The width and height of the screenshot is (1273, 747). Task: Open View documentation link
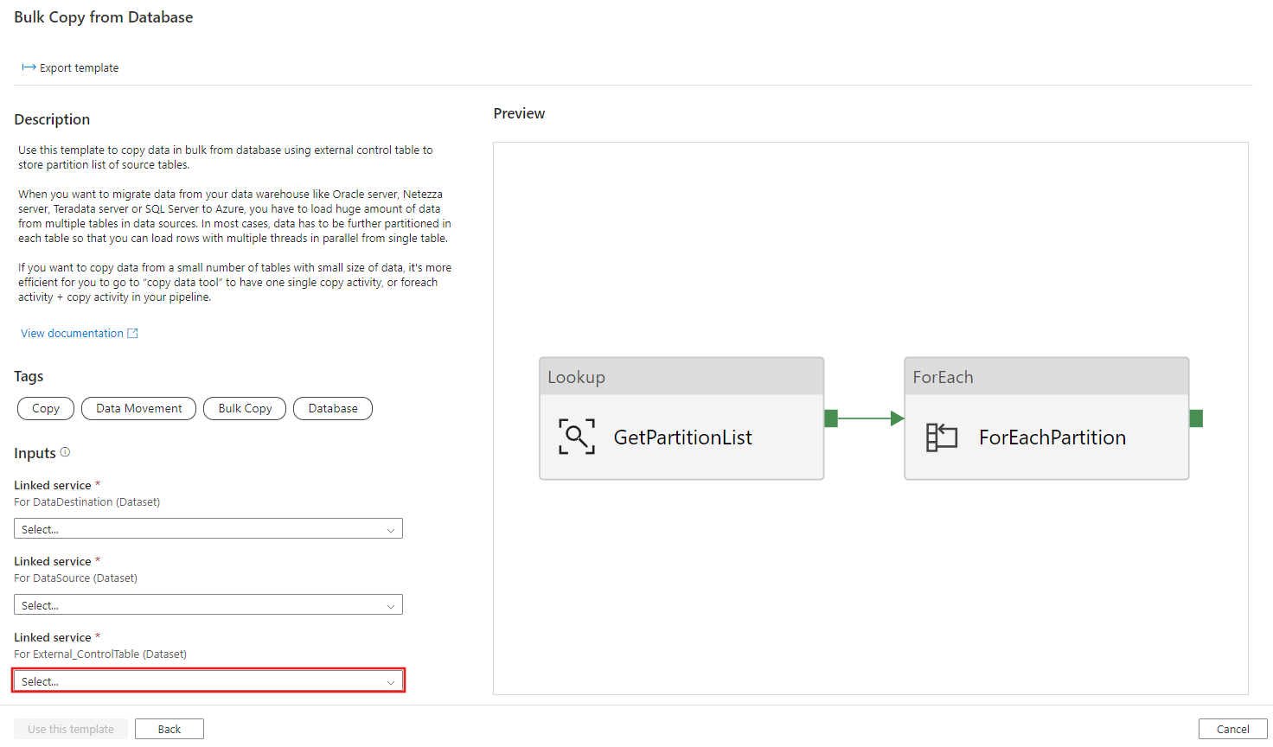click(72, 332)
